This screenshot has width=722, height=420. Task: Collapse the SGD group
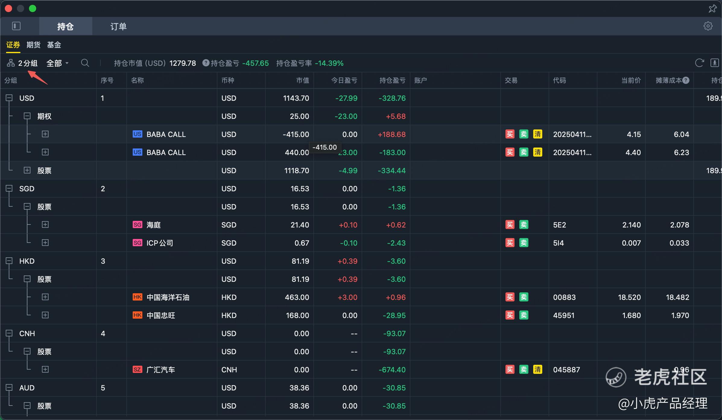[9, 188]
